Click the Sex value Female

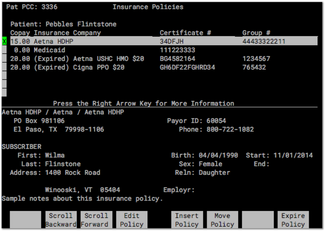(x=211, y=164)
